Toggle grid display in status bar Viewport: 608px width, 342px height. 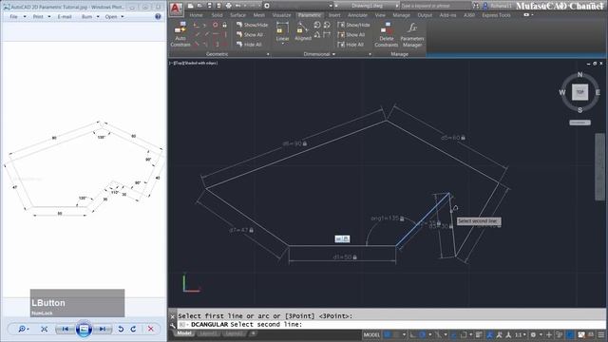point(388,334)
